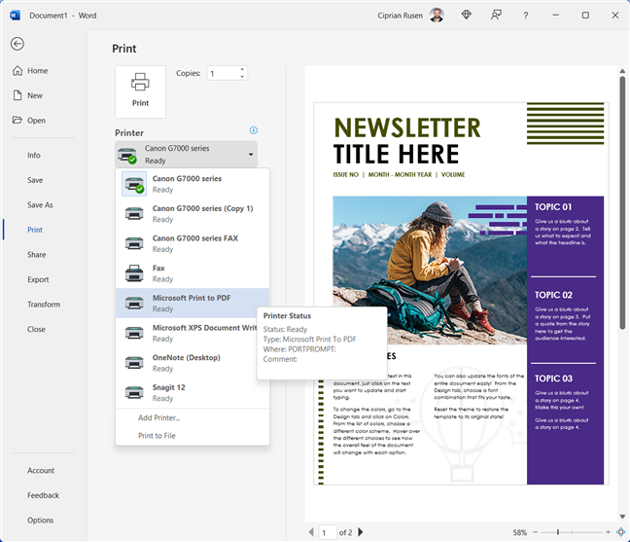The width and height of the screenshot is (630, 542).
Task: Select Microsoft Print to PDF printer
Action: pos(192,303)
